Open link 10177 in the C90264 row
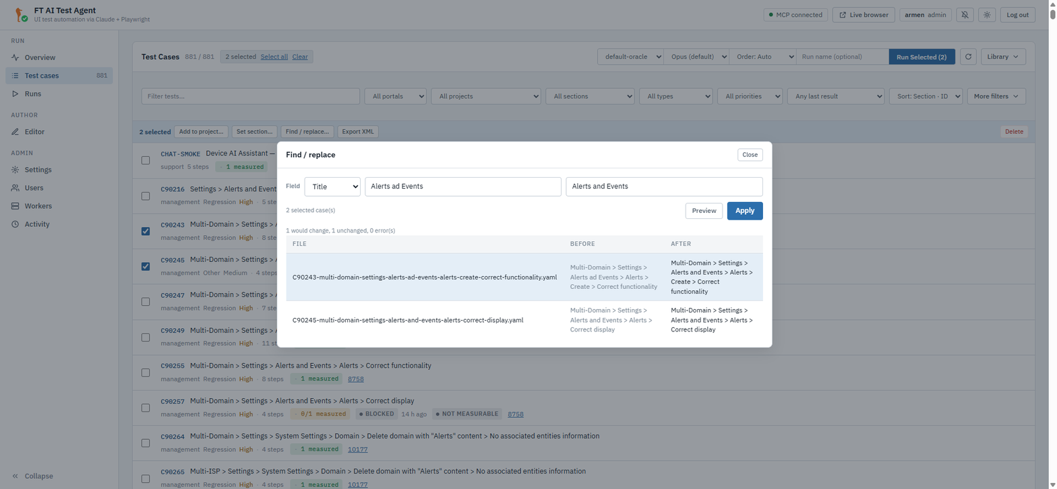Image resolution: width=1057 pixels, height=489 pixels. tap(358, 449)
